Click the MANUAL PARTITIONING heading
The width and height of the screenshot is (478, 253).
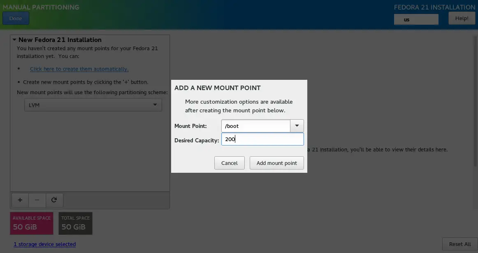click(x=41, y=7)
